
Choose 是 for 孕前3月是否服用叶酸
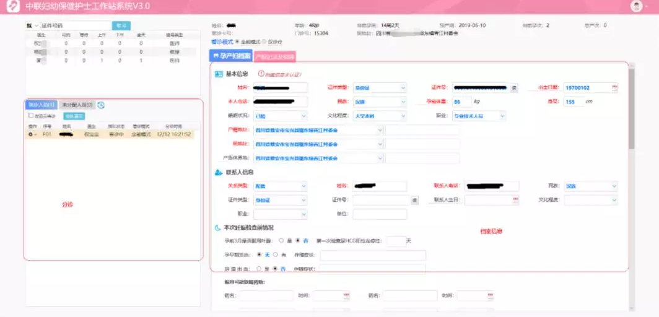(281, 241)
